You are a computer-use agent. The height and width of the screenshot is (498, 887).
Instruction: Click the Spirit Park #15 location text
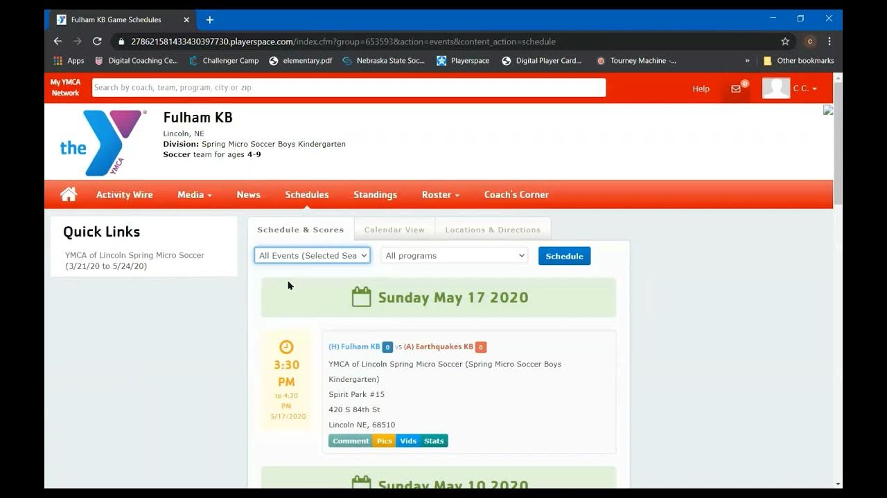click(x=356, y=394)
